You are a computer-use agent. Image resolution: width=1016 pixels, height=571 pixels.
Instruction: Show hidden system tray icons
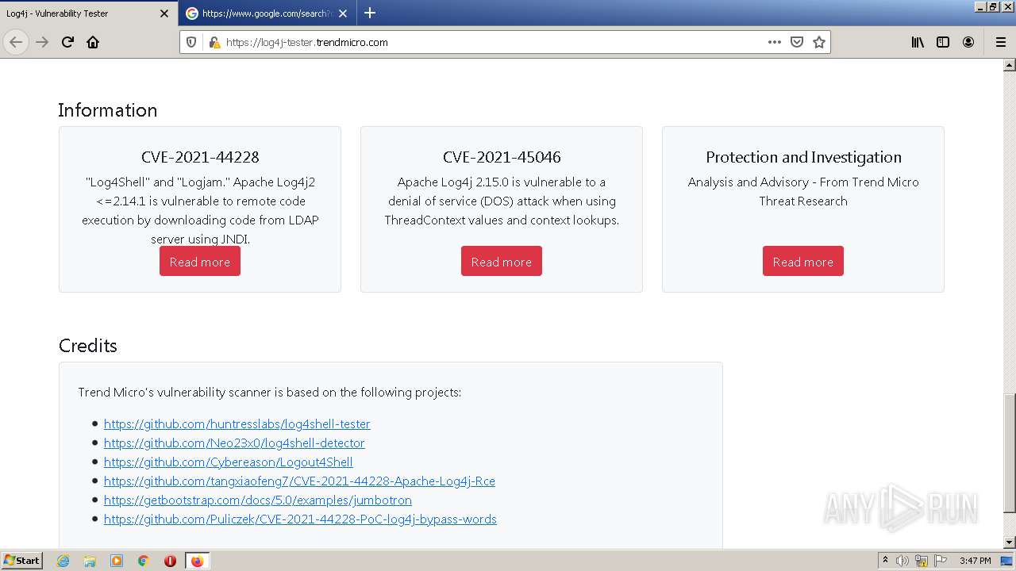pos(885,561)
